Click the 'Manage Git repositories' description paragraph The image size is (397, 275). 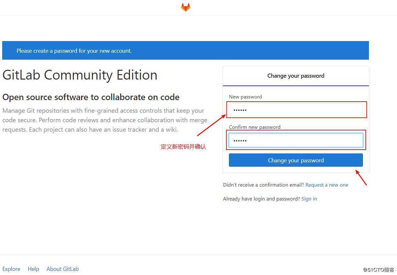click(x=105, y=120)
